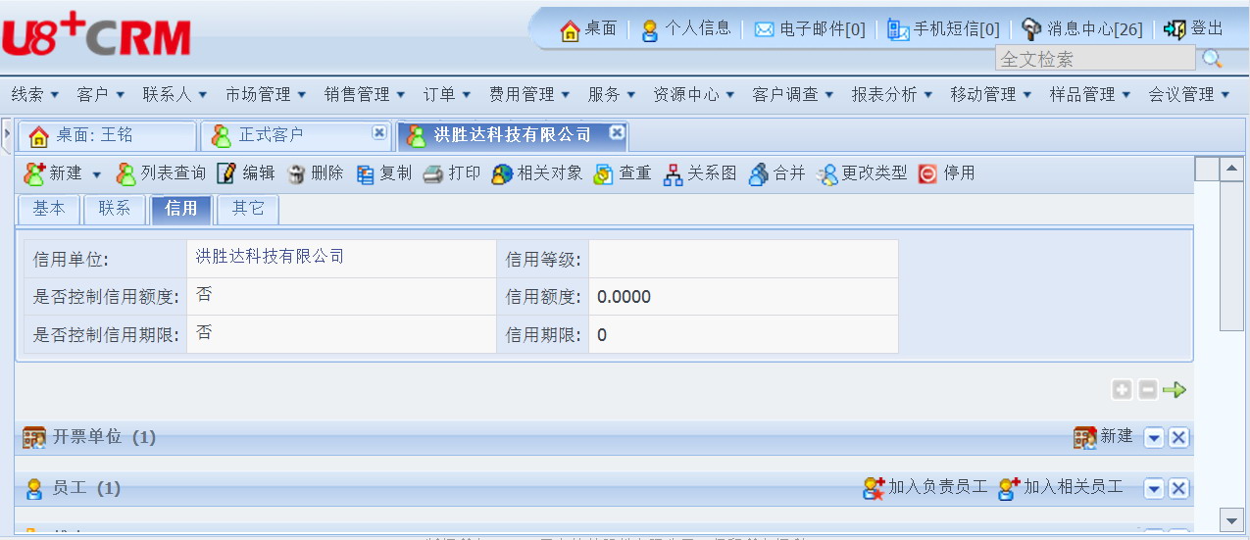Collapse the 开票单位 section arrow
This screenshot has width=1250, height=540.
[1154, 438]
